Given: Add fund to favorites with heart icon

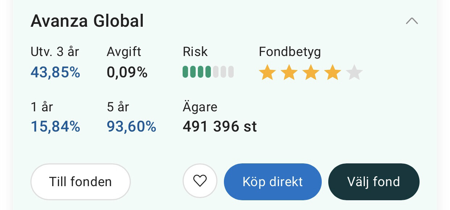Looking at the screenshot, I should (x=200, y=181).
